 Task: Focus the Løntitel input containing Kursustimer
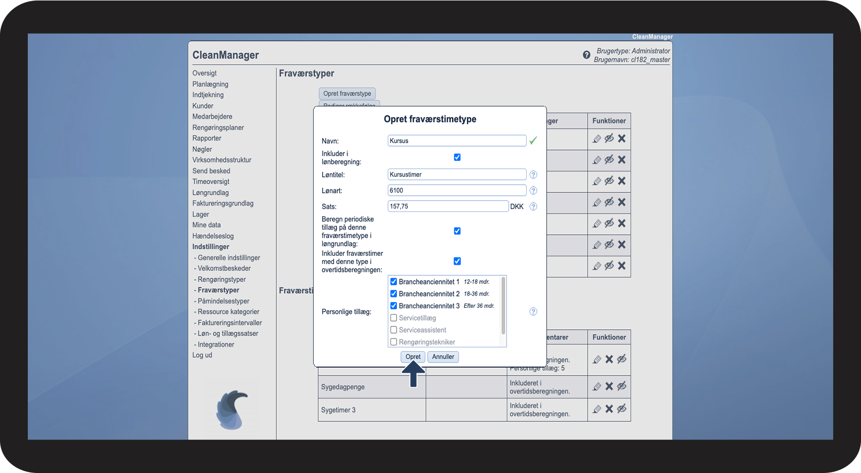457,174
